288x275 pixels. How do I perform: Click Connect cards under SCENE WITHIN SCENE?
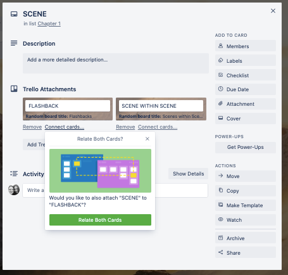158,127
